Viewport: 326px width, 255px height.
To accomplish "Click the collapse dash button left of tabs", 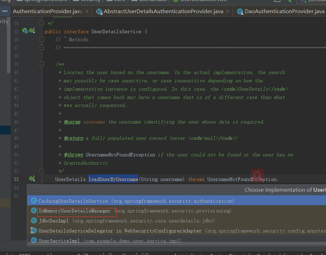I will pos(5,11).
